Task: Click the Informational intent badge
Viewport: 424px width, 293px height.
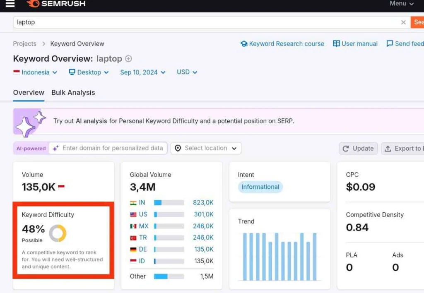Action: [260, 187]
